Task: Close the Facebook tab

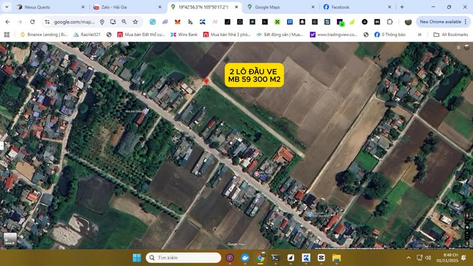Action: 390,7
